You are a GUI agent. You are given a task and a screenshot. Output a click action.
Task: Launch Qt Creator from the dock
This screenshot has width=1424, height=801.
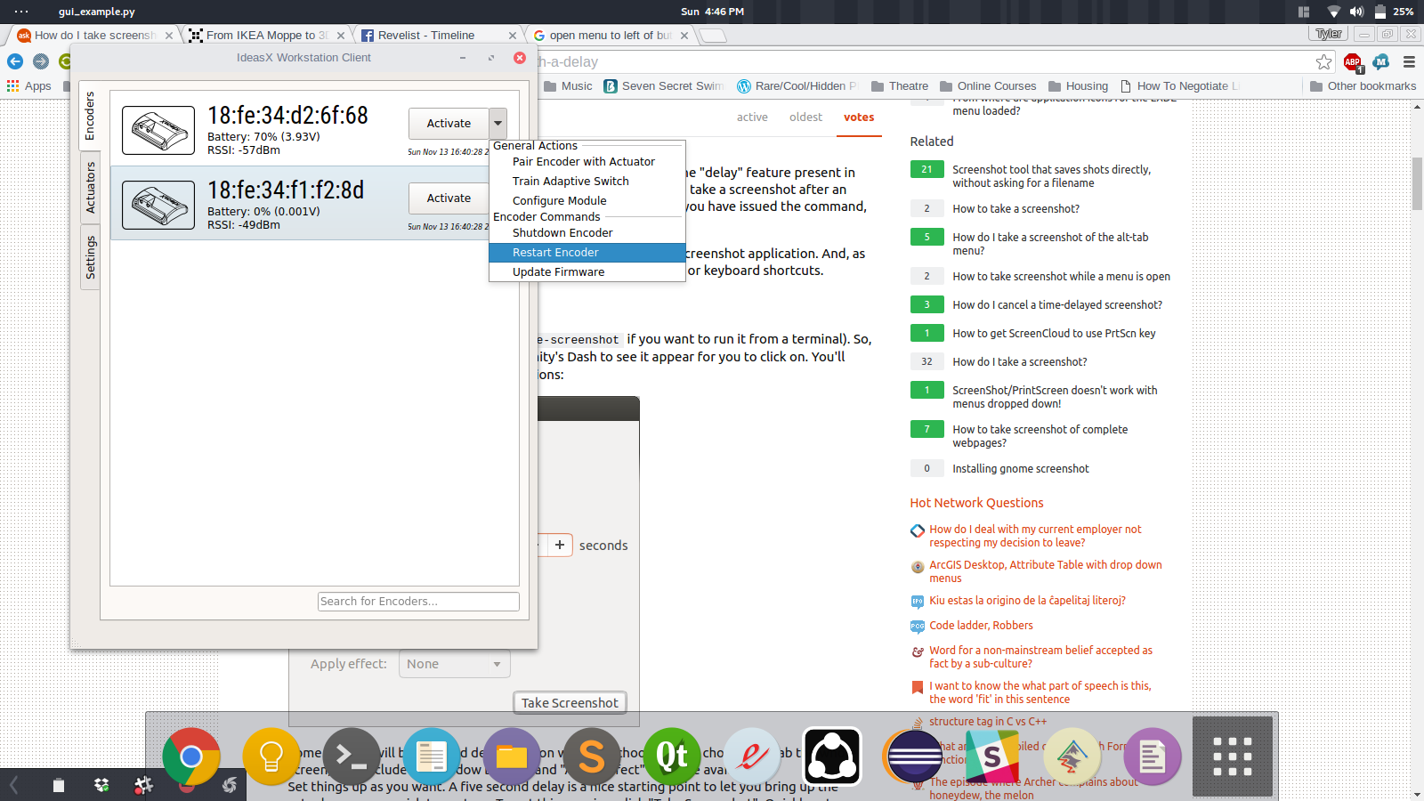(x=672, y=756)
